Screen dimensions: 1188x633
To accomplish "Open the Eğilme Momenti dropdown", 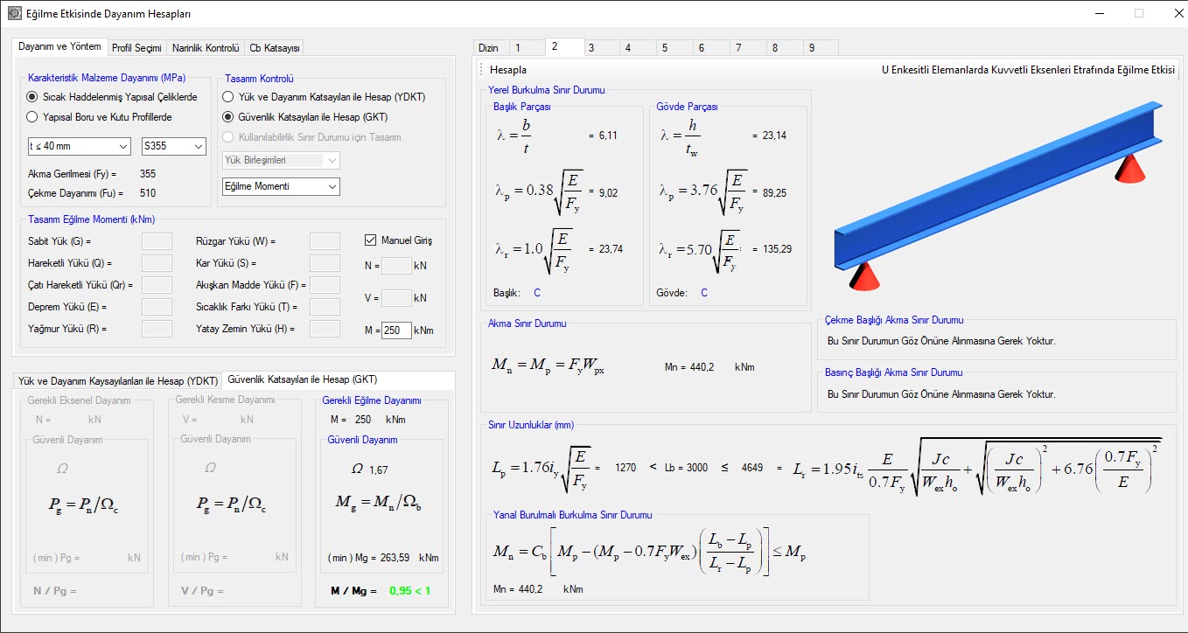I will click(x=281, y=186).
